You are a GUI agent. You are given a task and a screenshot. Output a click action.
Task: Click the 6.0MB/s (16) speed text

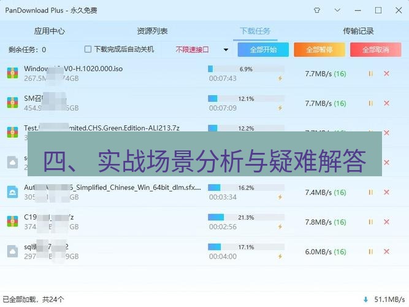tap(326, 252)
